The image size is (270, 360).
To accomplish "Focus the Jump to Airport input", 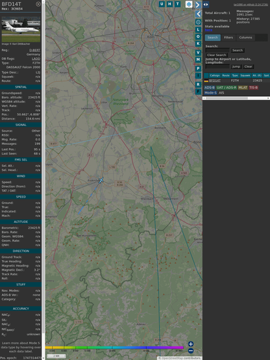I will tap(217, 66).
